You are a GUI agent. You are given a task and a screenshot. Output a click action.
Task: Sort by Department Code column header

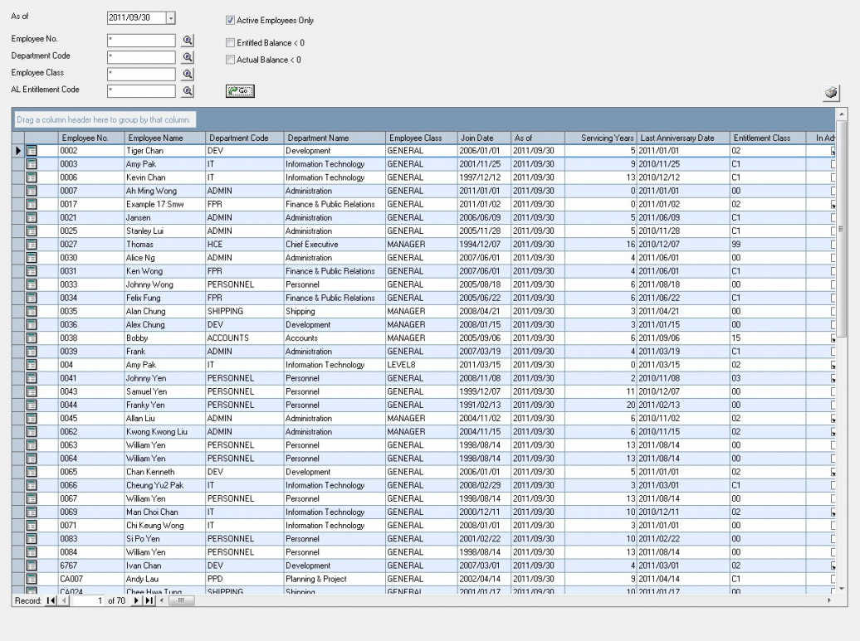pyautogui.click(x=244, y=138)
